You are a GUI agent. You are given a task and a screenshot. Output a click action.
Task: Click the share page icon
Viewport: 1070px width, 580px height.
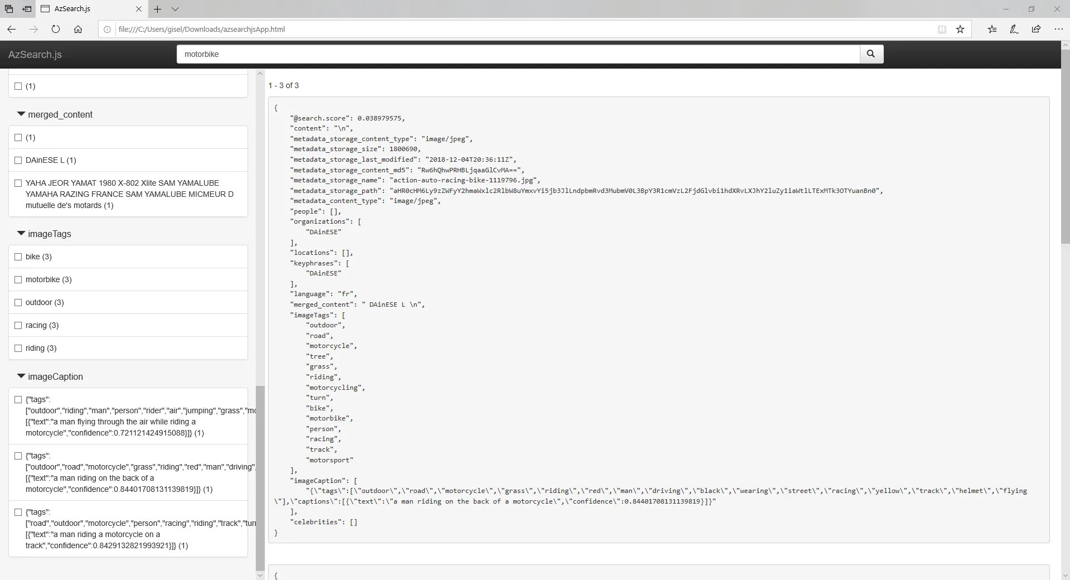[x=1036, y=30]
